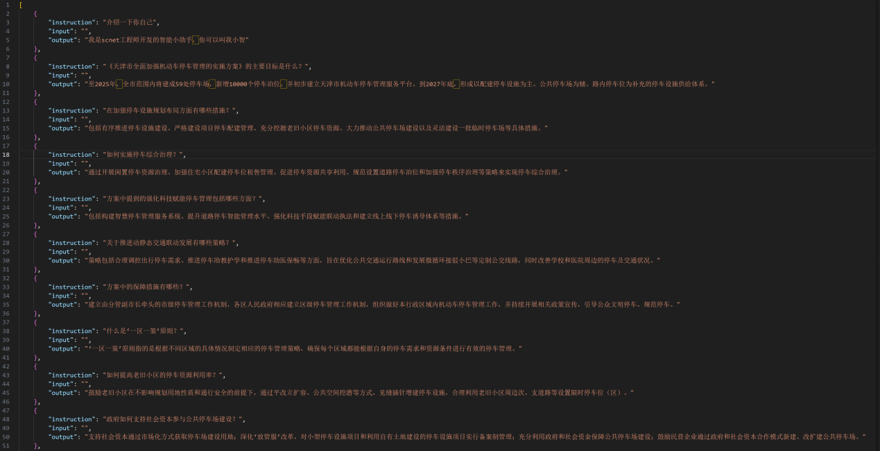Click the opening square bracket on line 1
880x451 pixels.
point(20,5)
